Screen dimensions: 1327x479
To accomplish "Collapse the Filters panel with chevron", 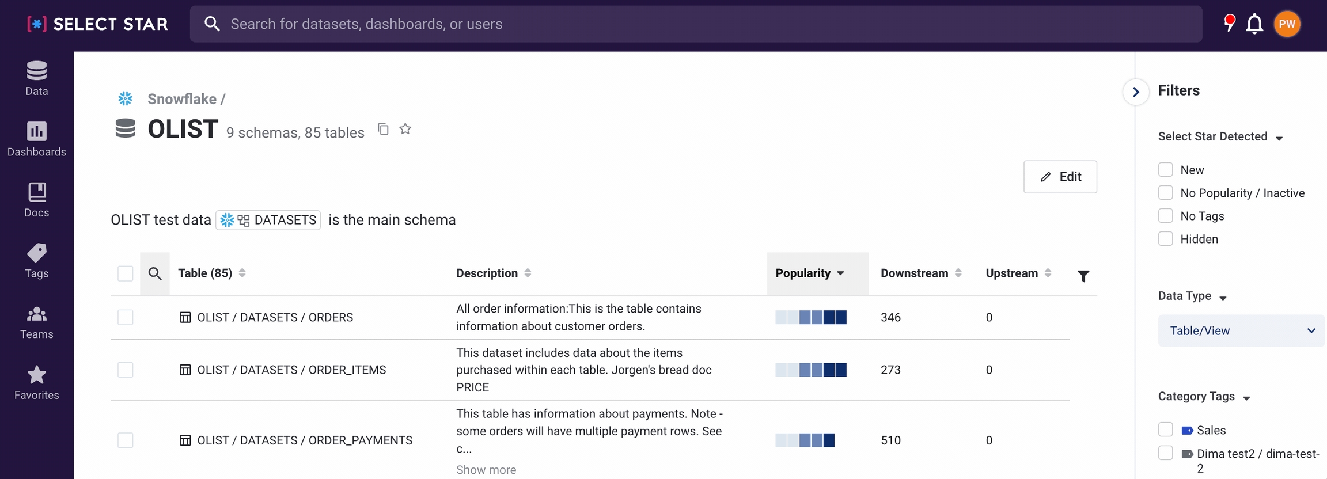I will tap(1136, 92).
